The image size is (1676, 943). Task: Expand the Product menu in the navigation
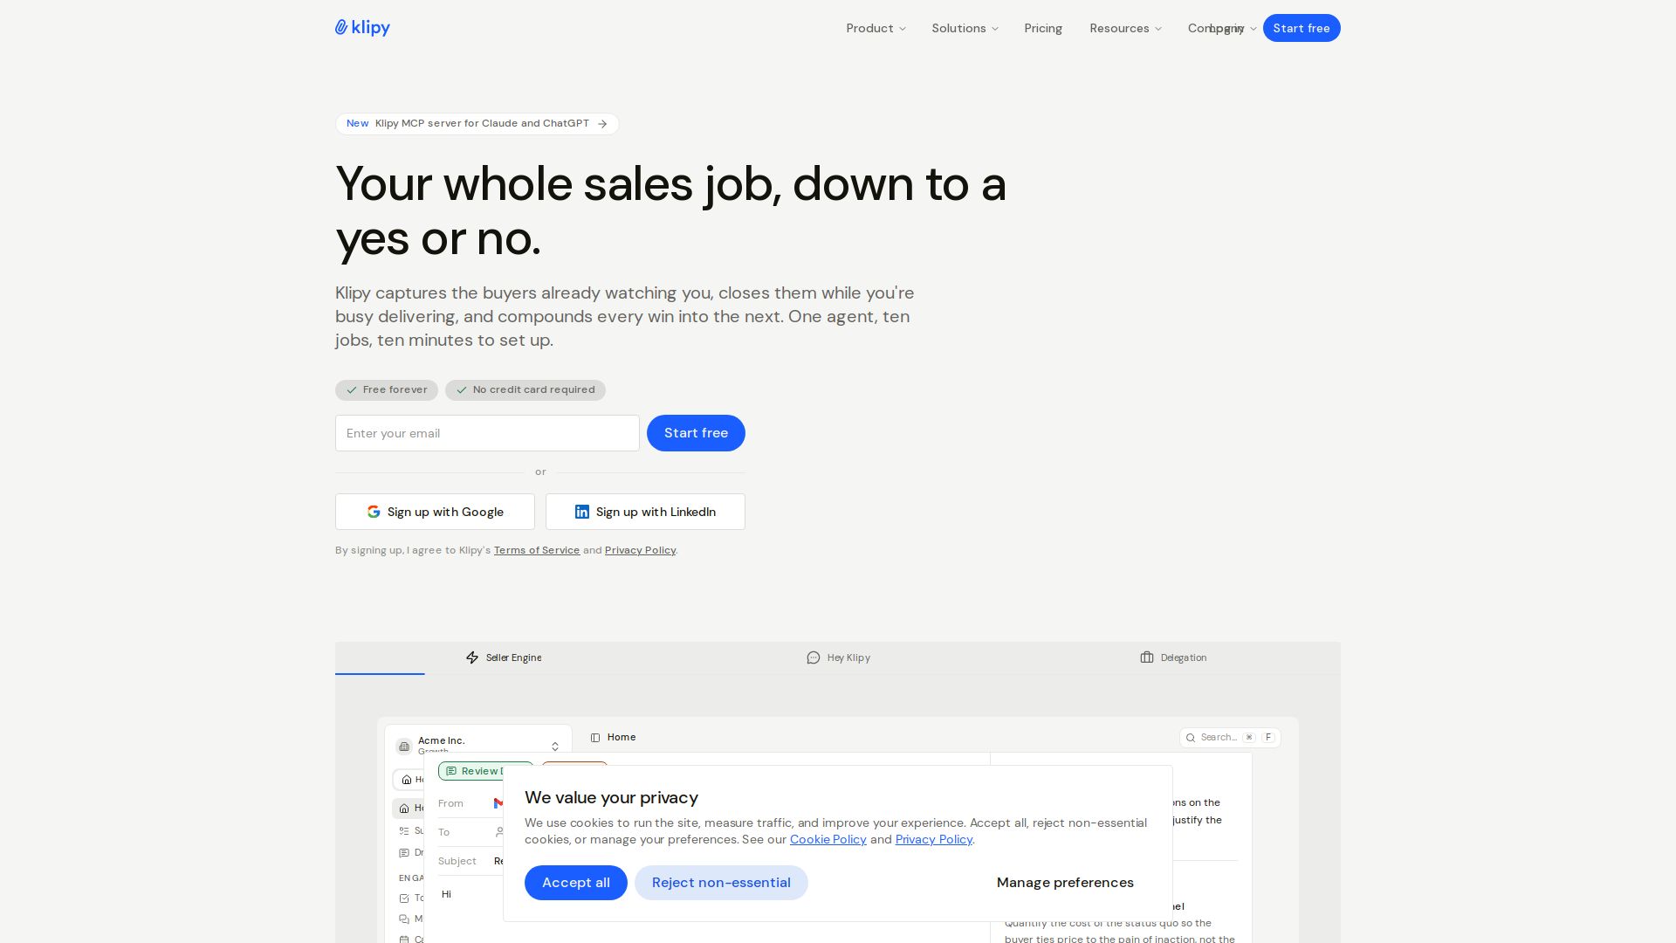(x=876, y=28)
